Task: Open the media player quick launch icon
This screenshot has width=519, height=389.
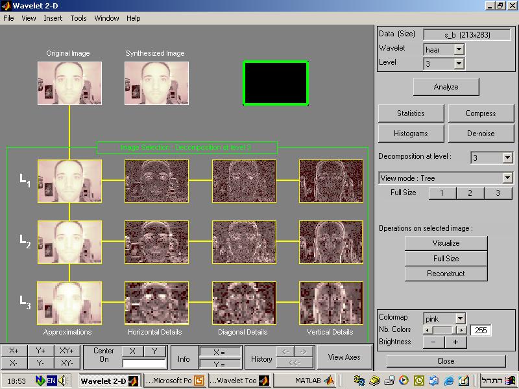Action: point(404,381)
